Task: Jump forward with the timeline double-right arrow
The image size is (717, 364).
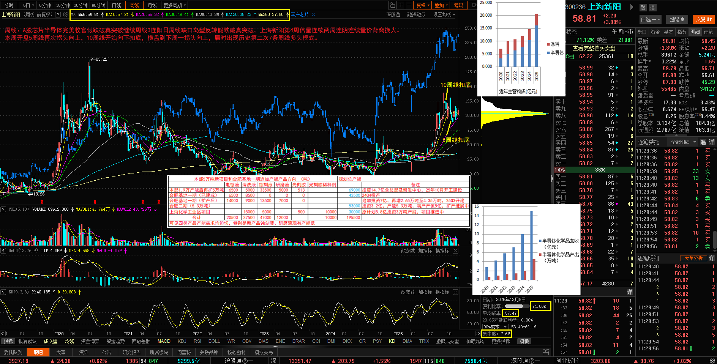Action: coord(477,334)
